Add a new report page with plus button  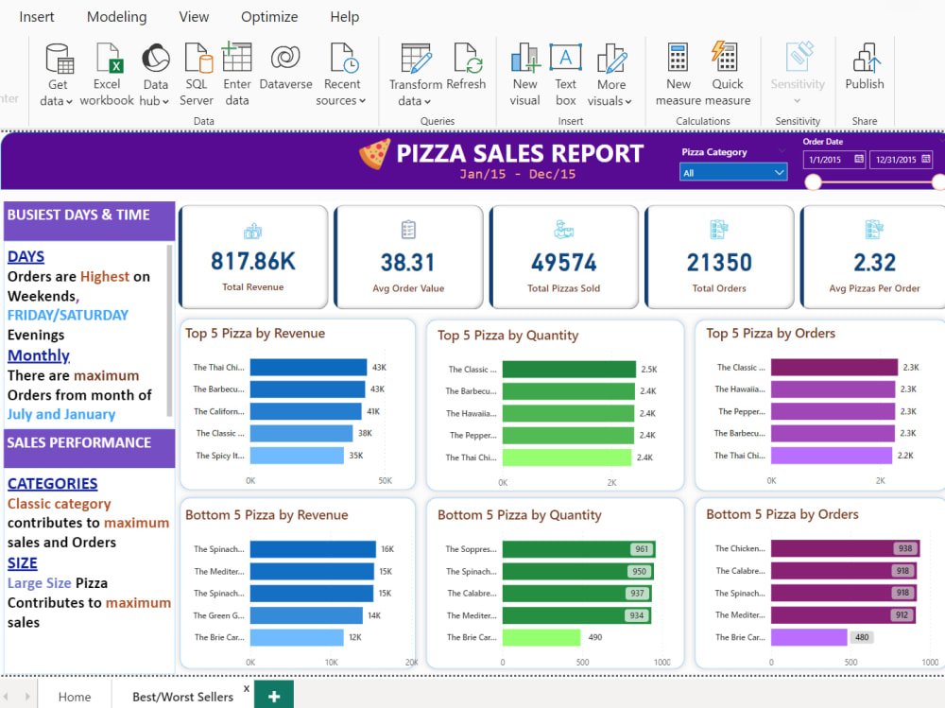[x=273, y=695]
